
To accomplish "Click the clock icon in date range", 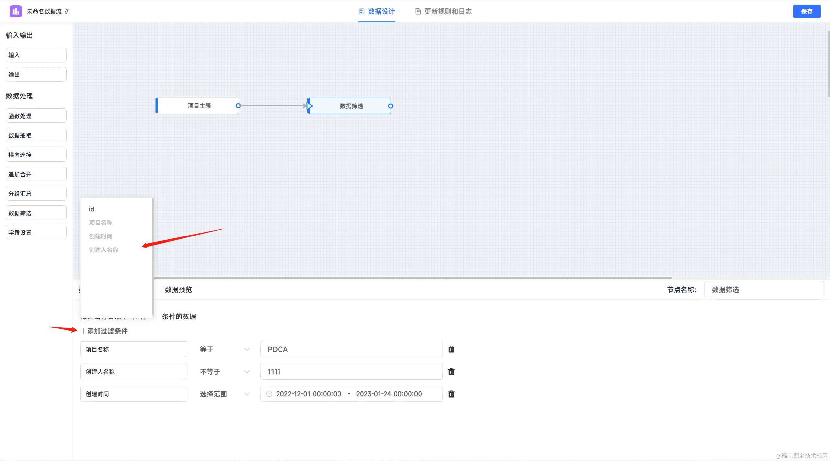I will point(269,394).
